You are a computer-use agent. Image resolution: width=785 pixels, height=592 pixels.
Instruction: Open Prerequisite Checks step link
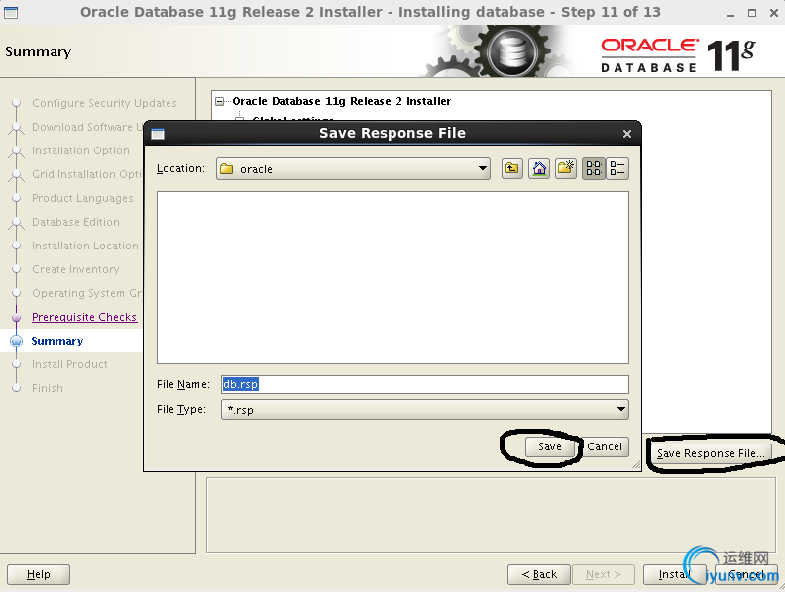(x=84, y=317)
